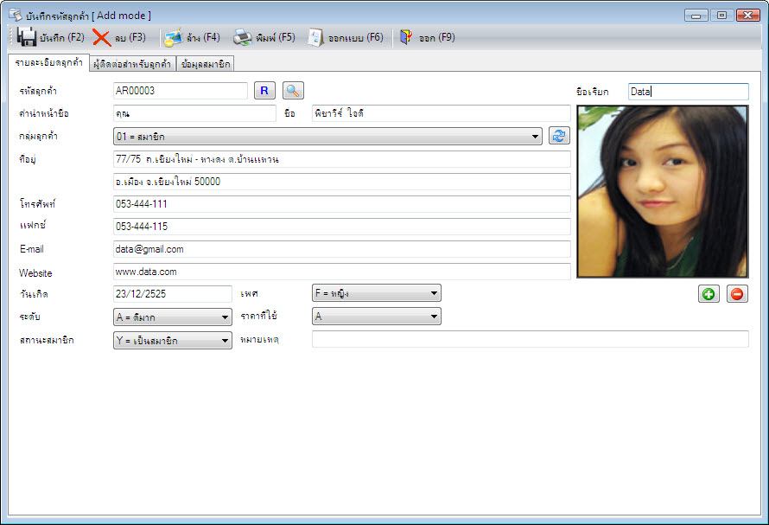The height and width of the screenshot is (525, 769).
Task: Click the save floppy disk icon (F2)
Action: pyautogui.click(x=26, y=37)
